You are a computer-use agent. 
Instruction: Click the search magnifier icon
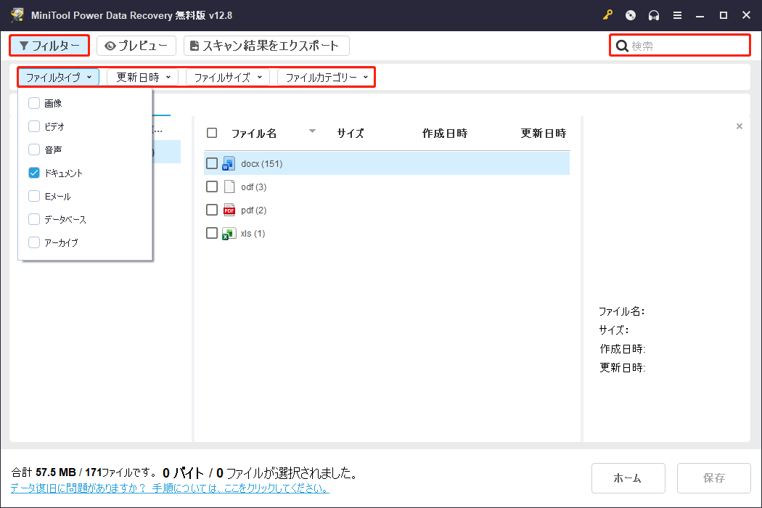click(623, 45)
